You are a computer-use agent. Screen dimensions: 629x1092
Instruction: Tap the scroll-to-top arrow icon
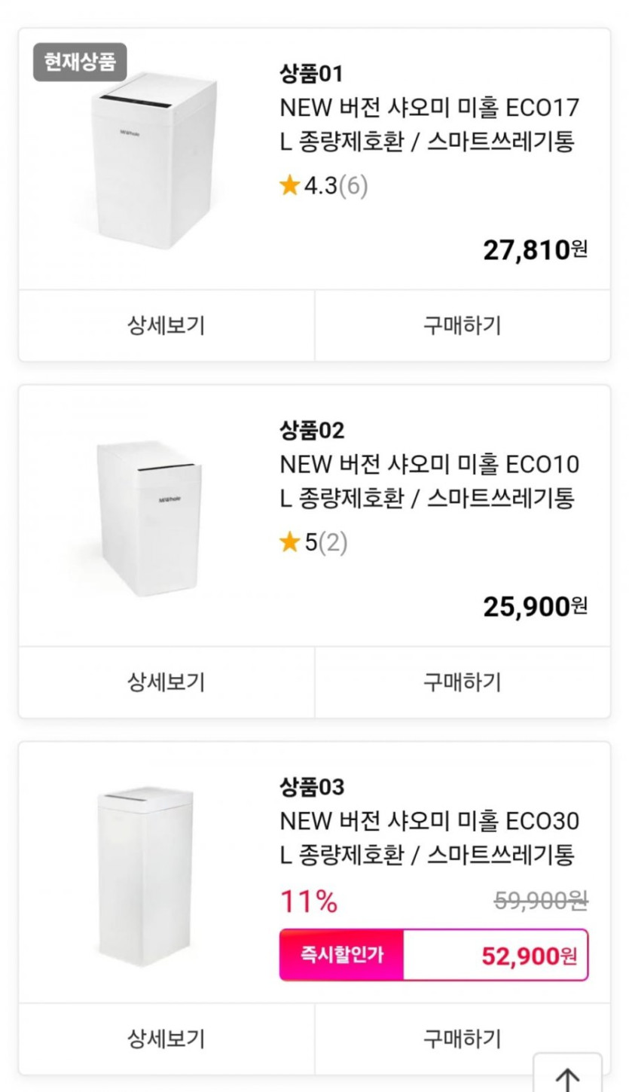pos(567,1077)
